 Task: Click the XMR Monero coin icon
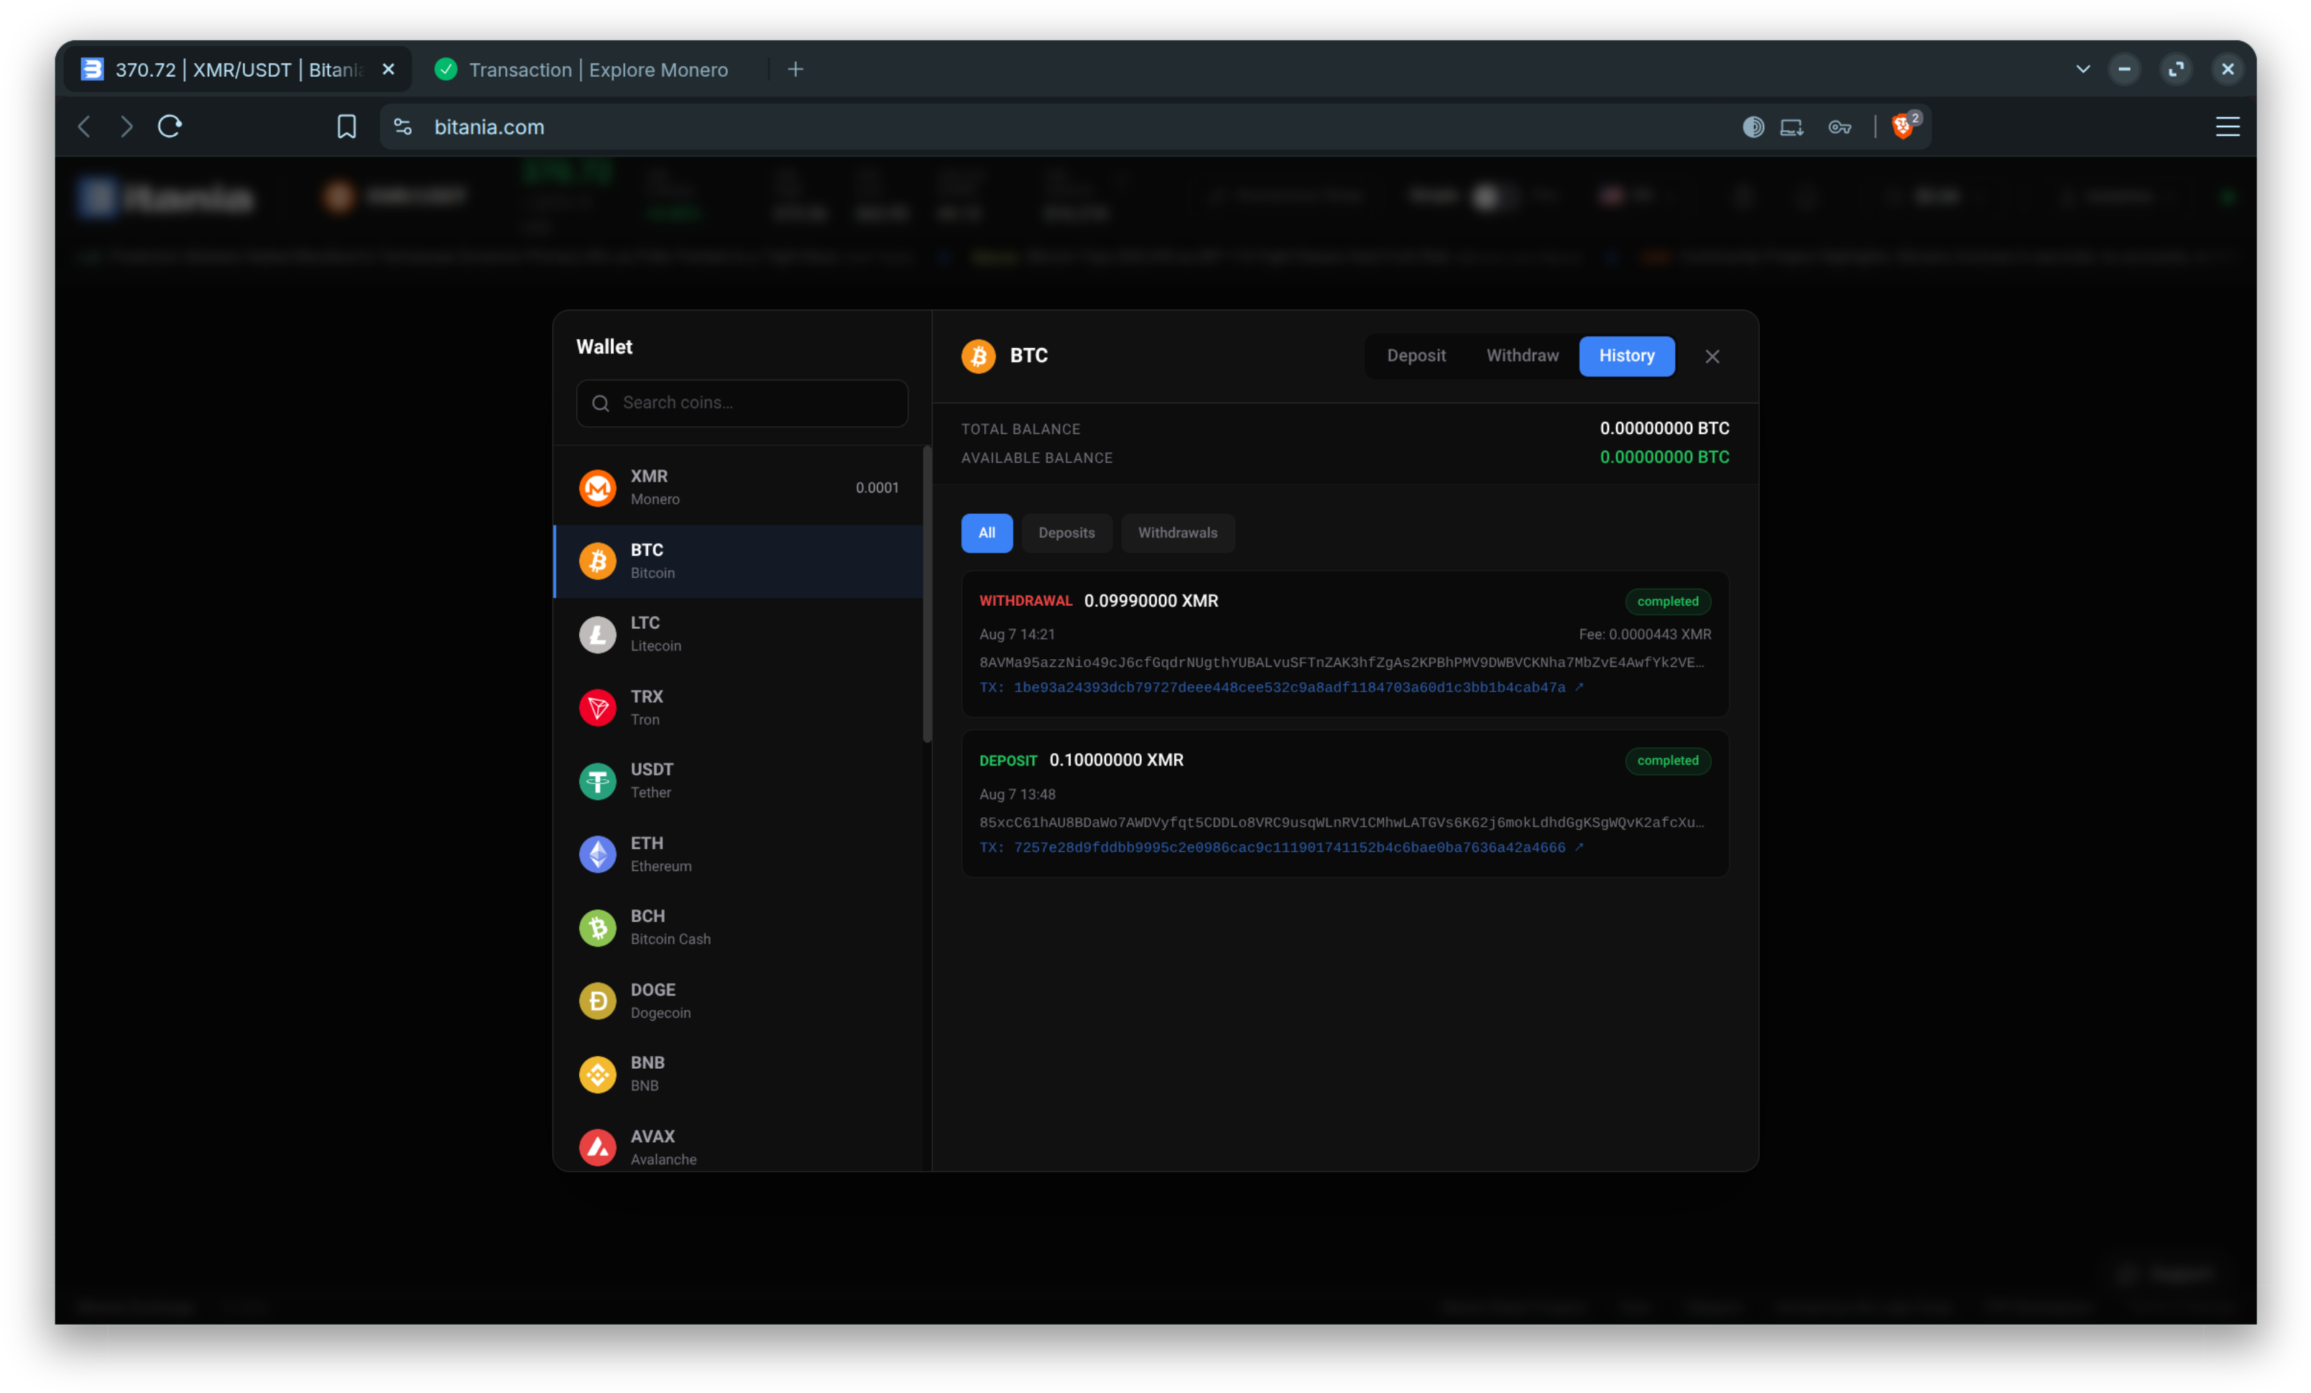(x=597, y=488)
